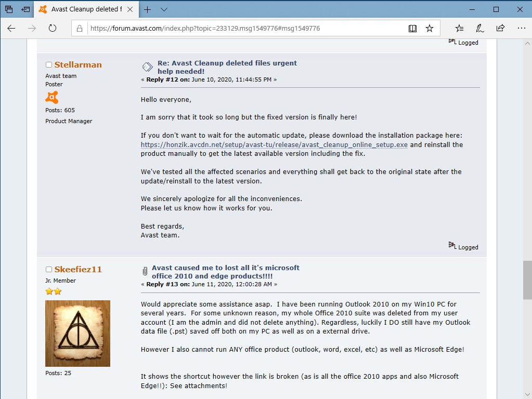
Task: Click 'Jr. Member' label
Action: coord(61,281)
